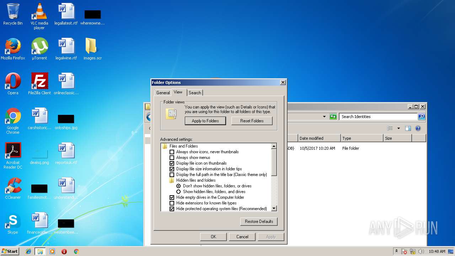
Task: Click refresh button beside address bar
Action: point(333,117)
